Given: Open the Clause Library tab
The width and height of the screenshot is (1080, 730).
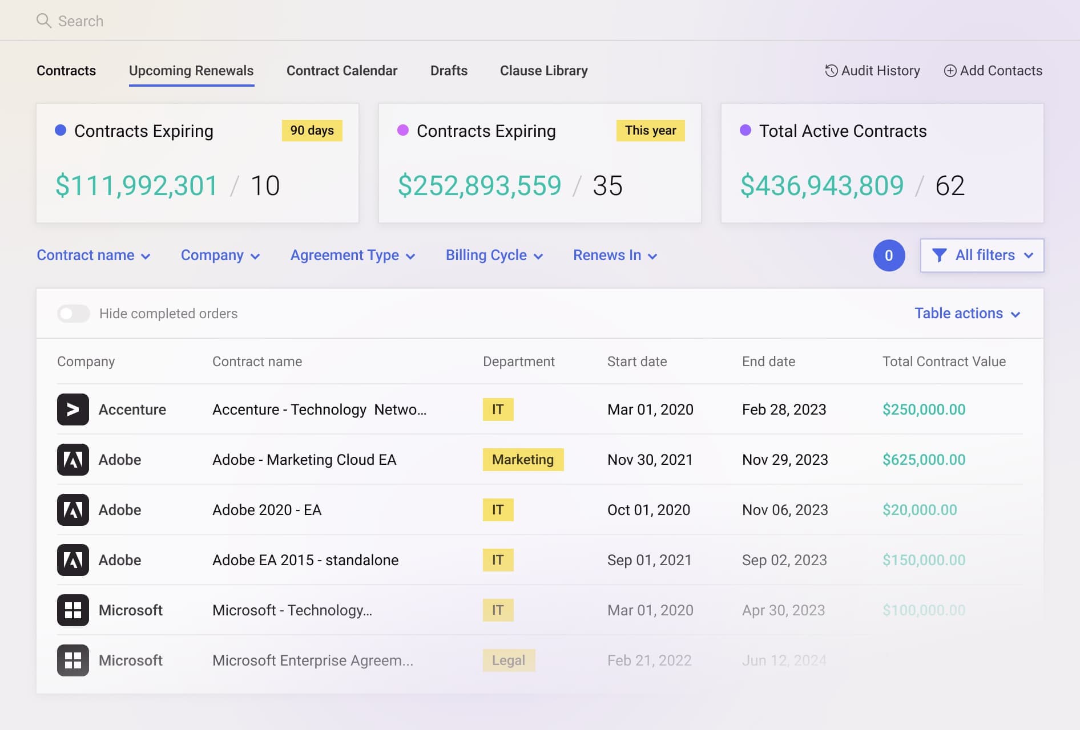Looking at the screenshot, I should point(543,71).
